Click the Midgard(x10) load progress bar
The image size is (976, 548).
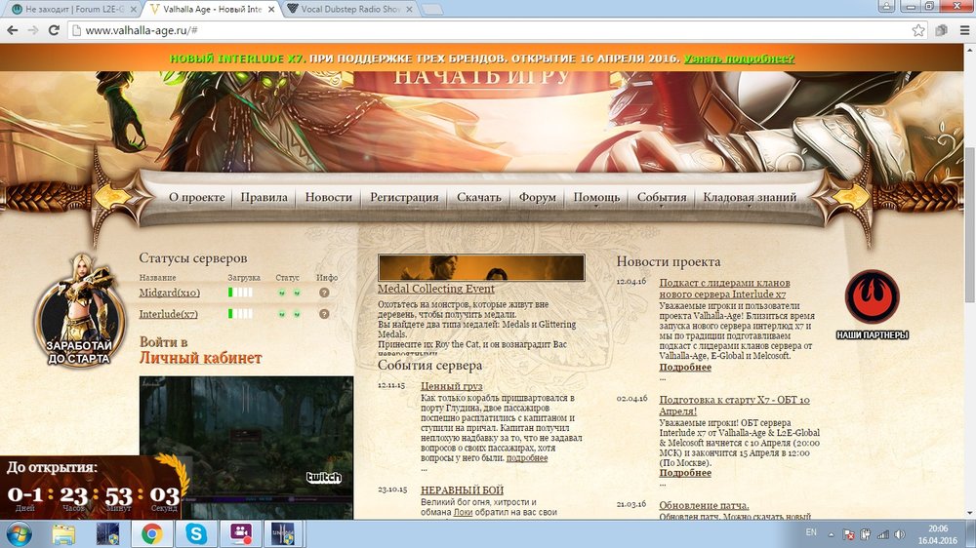(x=240, y=292)
